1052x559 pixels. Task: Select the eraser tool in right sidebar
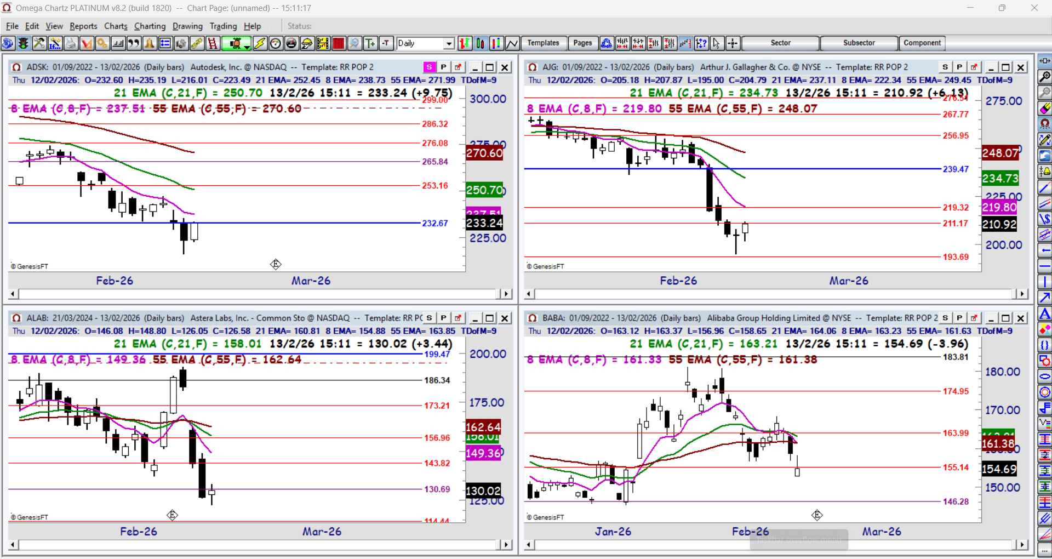[1045, 108]
